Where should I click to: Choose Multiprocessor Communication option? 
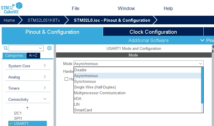click(x=137, y=93)
